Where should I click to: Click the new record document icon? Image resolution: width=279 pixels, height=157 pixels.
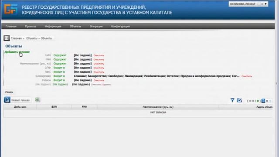tap(7, 100)
